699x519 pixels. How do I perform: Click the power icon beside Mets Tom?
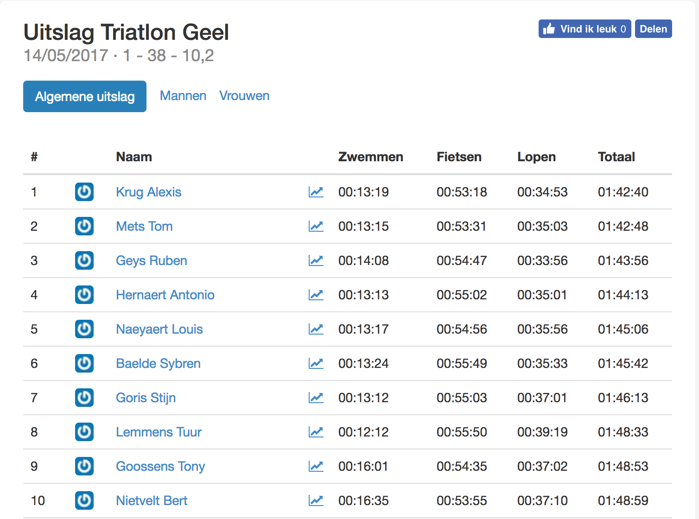coord(84,226)
